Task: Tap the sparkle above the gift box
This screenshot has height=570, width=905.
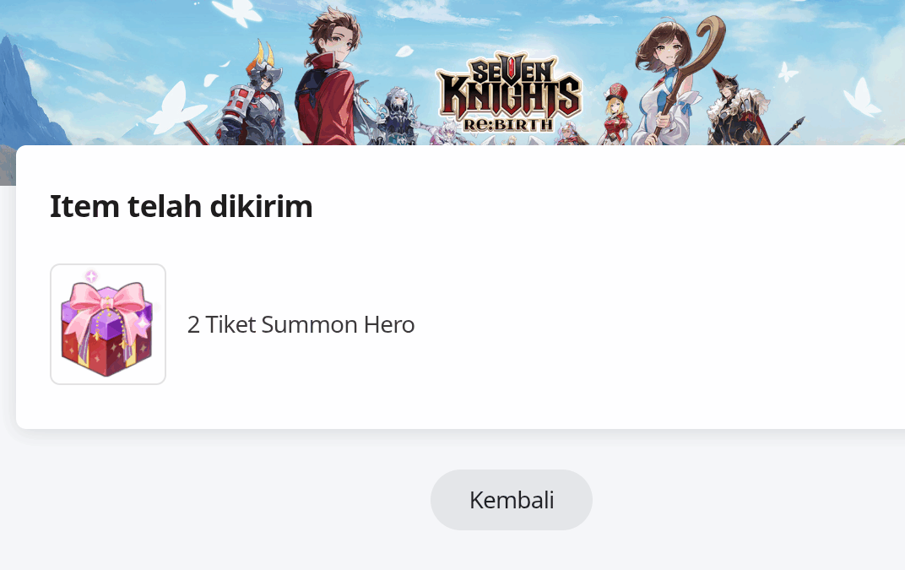Action: pyautogui.click(x=91, y=277)
